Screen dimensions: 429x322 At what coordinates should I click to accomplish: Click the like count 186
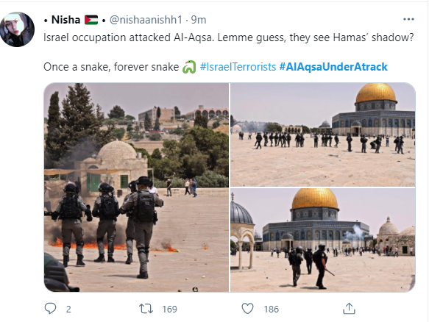[271, 310]
